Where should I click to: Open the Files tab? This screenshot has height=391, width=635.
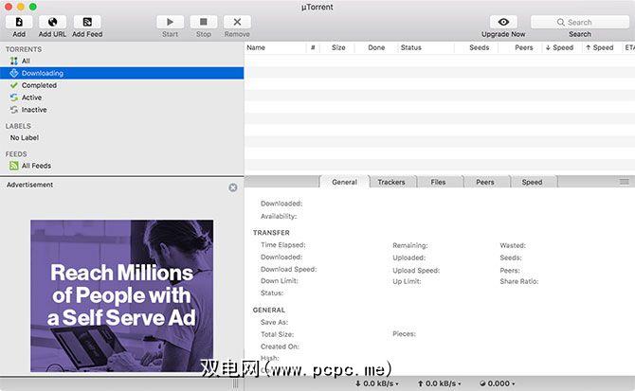[x=438, y=182]
